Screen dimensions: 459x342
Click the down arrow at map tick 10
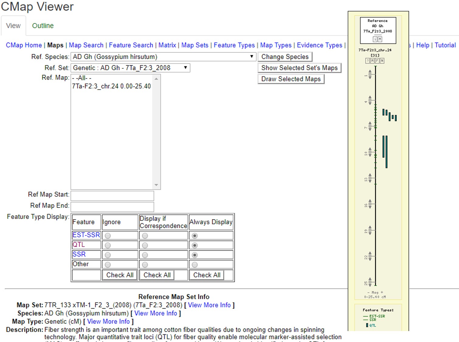pos(370,155)
